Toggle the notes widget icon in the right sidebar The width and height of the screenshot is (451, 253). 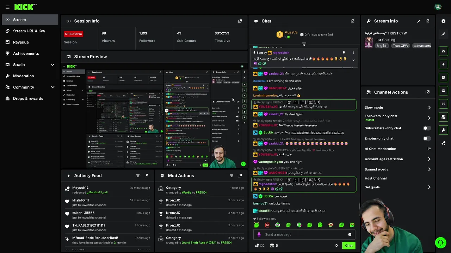(x=444, y=77)
